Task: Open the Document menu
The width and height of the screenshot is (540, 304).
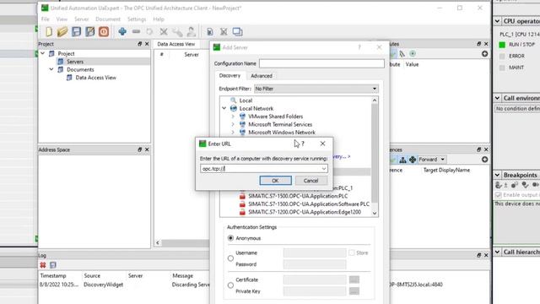Action: coord(108,19)
